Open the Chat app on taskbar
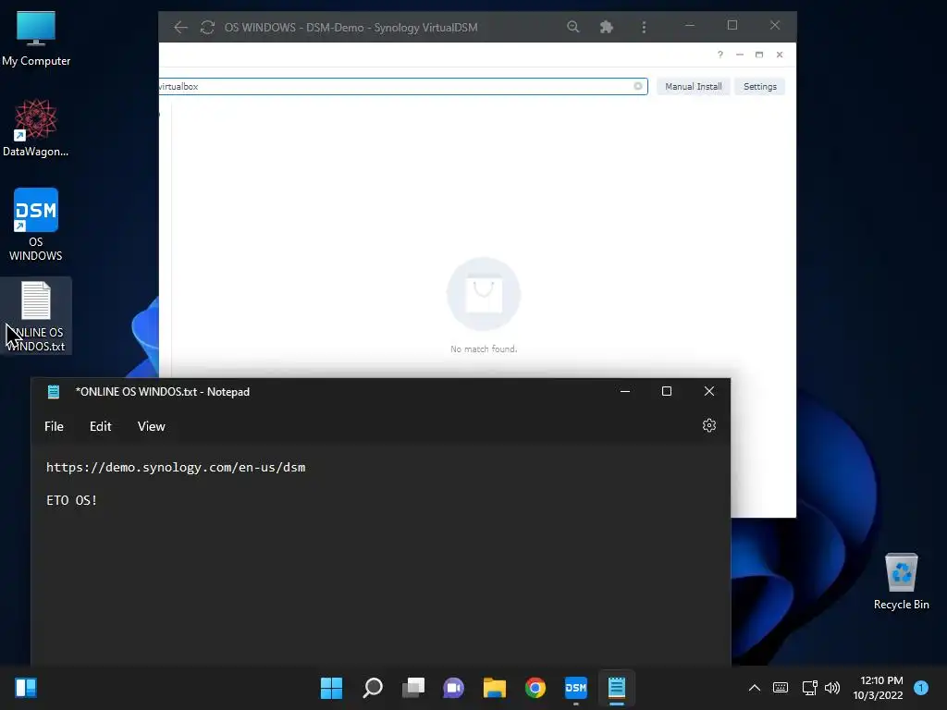Screen dimensions: 947x710 click(453, 688)
